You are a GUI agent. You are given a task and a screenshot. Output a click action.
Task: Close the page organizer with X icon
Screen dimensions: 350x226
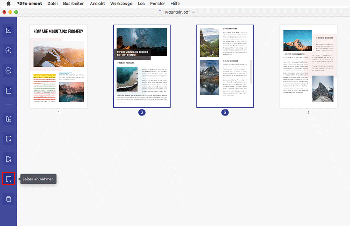click(8, 30)
